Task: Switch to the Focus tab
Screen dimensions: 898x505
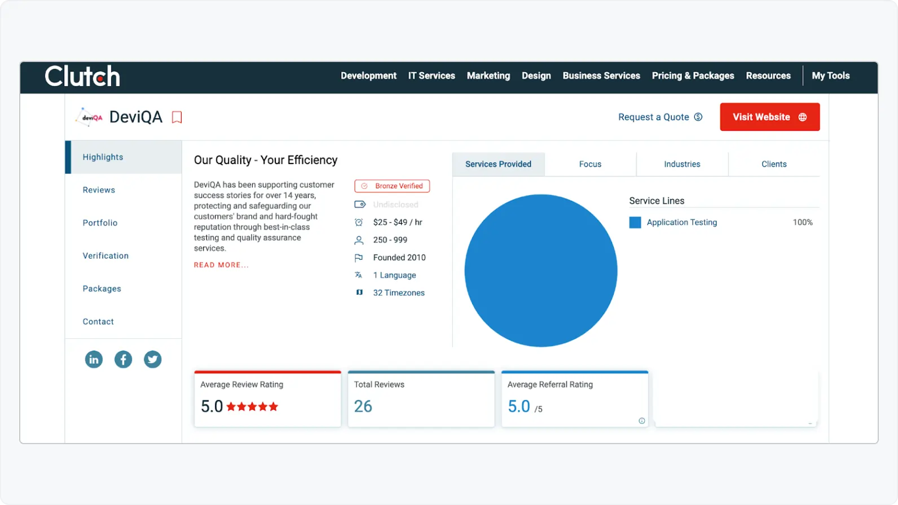Action: click(590, 164)
